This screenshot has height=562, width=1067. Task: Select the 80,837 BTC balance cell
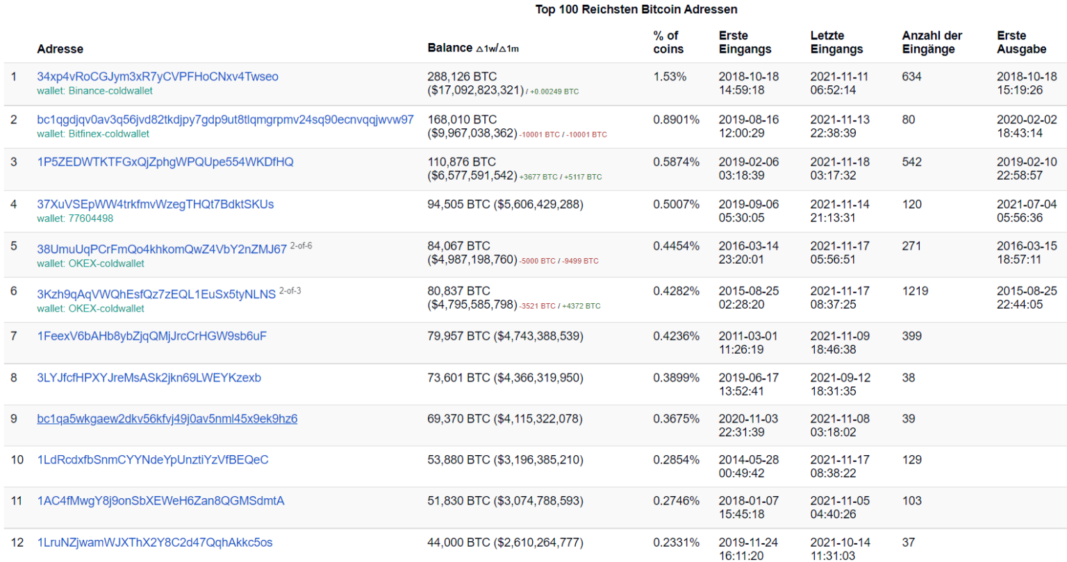pos(514,298)
